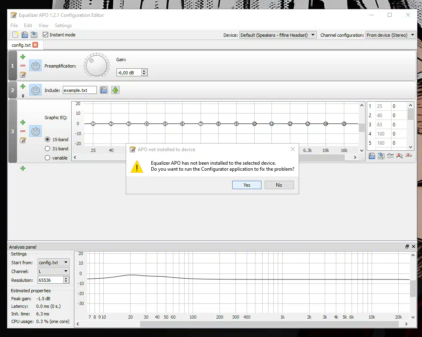Add filter in Graphic EQ row with plus
The height and width of the screenshot is (337, 422).
[23, 122]
